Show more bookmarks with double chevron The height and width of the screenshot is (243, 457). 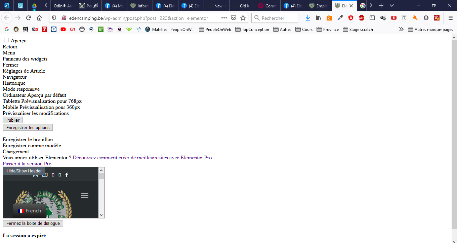[x=401, y=29]
